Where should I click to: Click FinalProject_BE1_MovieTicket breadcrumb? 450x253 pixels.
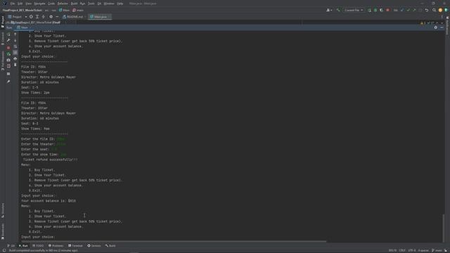pos(22,10)
